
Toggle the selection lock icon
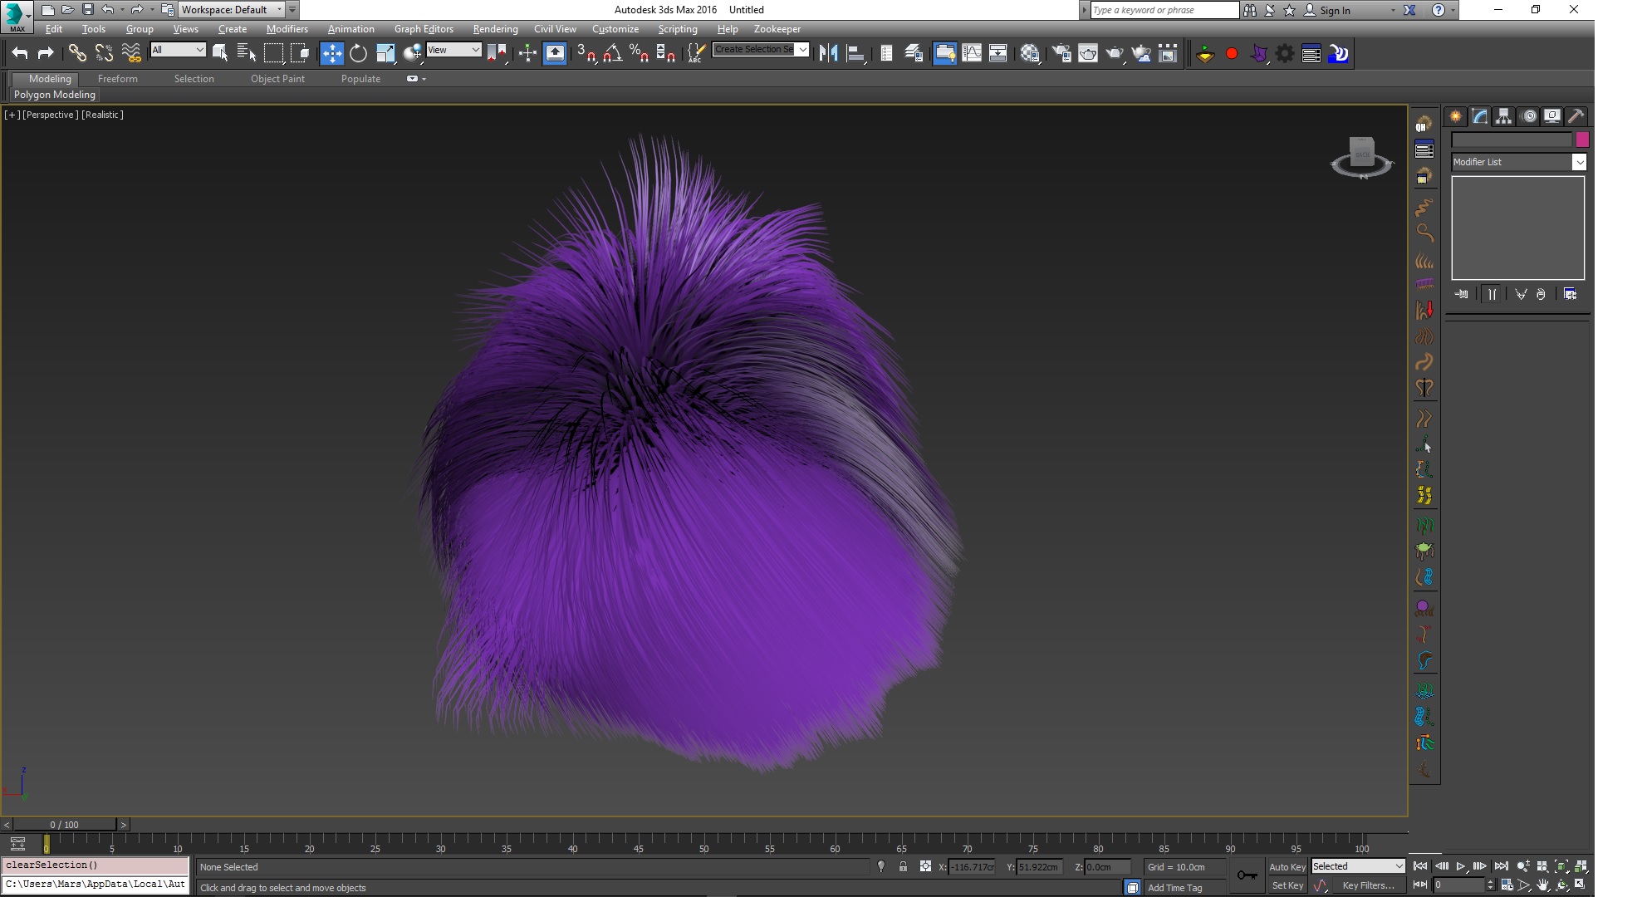[x=903, y=867]
